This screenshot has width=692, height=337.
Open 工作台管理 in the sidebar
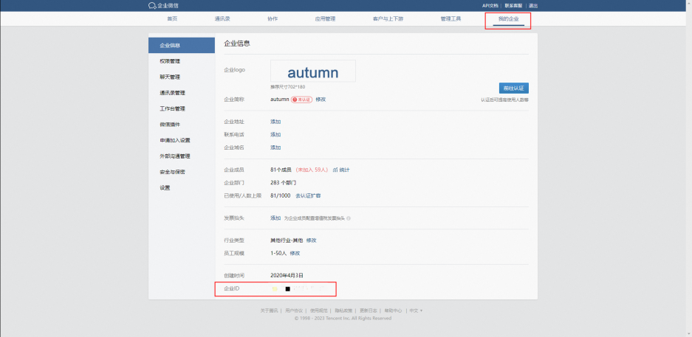pyautogui.click(x=172, y=108)
